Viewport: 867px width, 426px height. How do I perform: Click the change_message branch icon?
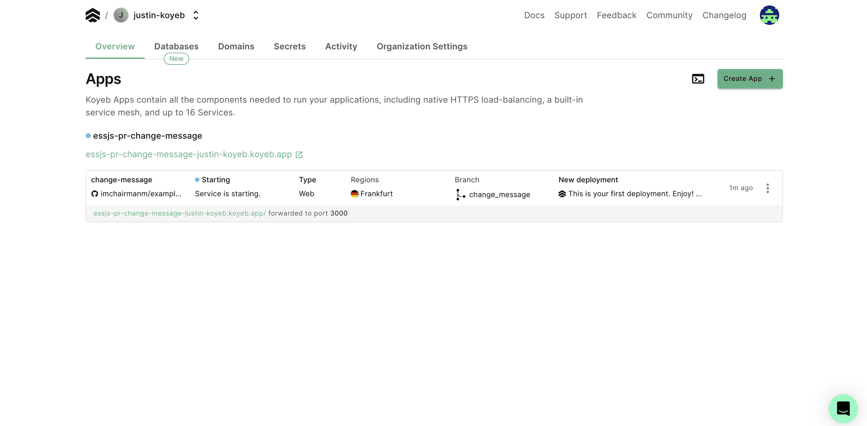pos(460,194)
